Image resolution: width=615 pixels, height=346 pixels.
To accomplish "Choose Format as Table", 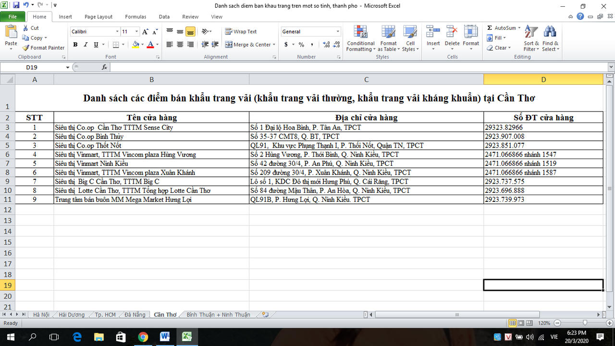I will 388,38.
